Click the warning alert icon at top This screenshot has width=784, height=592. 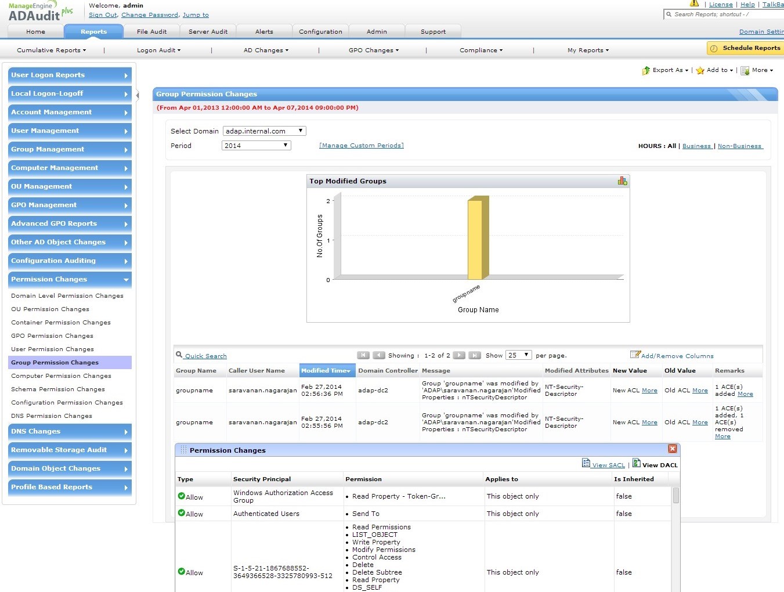coord(694,3)
